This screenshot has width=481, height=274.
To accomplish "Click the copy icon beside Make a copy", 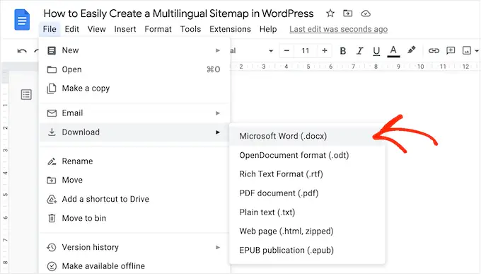I will [x=52, y=89].
